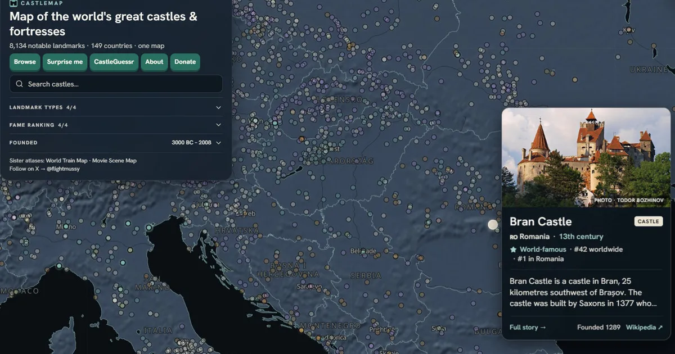The image size is (675, 354).
Task: Click the Surprise me button
Action: pos(65,62)
